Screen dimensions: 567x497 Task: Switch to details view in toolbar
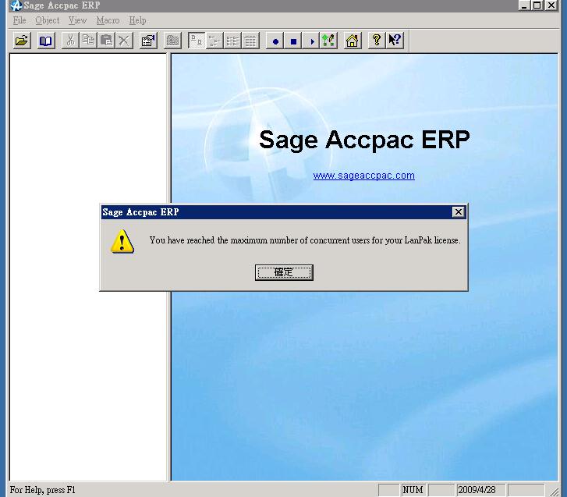point(250,41)
